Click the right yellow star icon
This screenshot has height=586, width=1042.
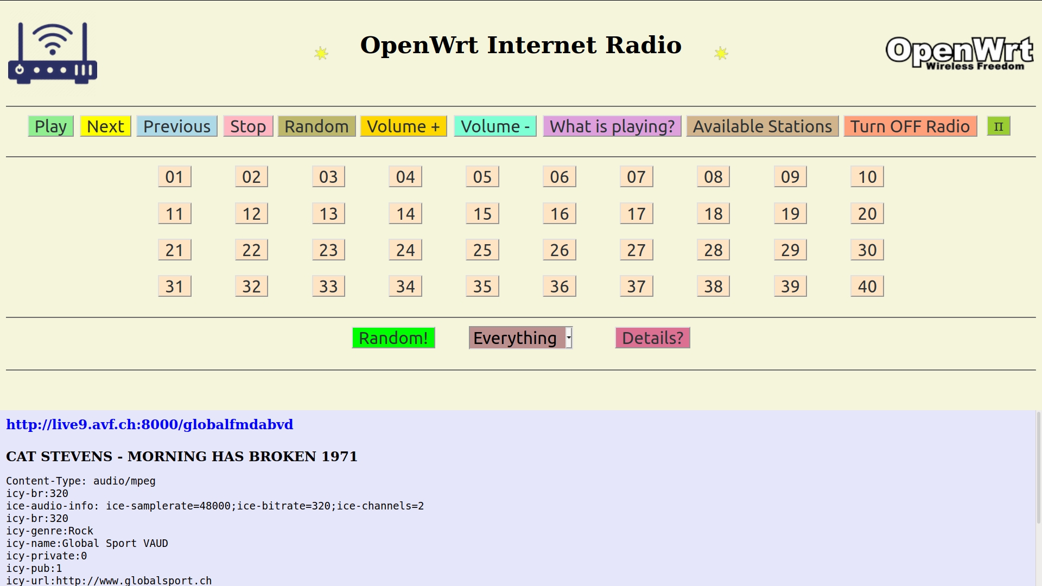coord(721,53)
